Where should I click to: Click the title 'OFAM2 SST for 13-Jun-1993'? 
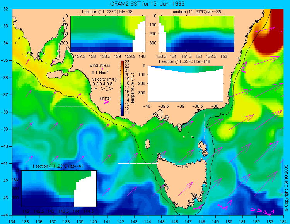click(147, 4)
